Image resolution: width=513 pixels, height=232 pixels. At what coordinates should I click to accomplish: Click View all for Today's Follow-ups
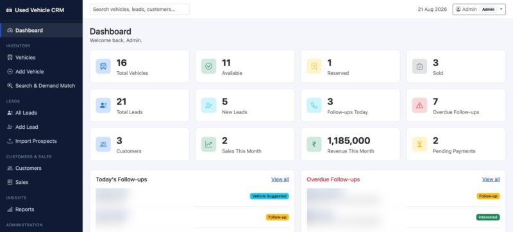pos(280,179)
